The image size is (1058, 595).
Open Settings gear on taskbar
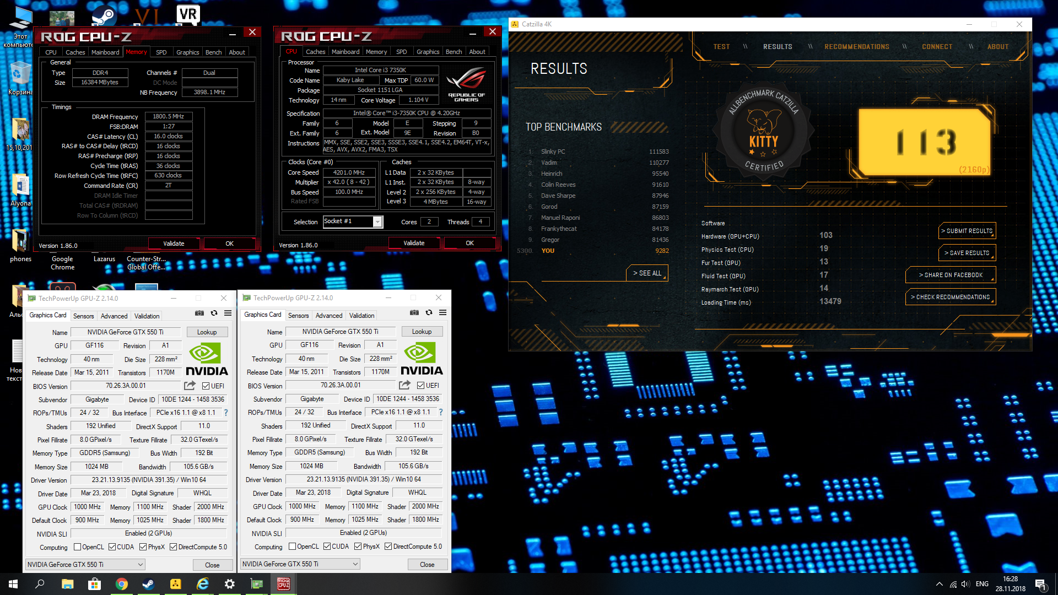(230, 584)
